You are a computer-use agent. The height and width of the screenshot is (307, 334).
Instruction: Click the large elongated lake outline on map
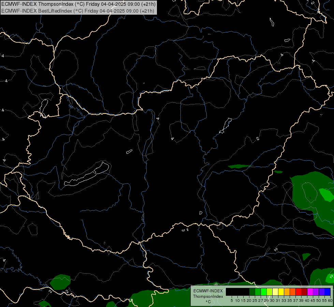click(86, 175)
